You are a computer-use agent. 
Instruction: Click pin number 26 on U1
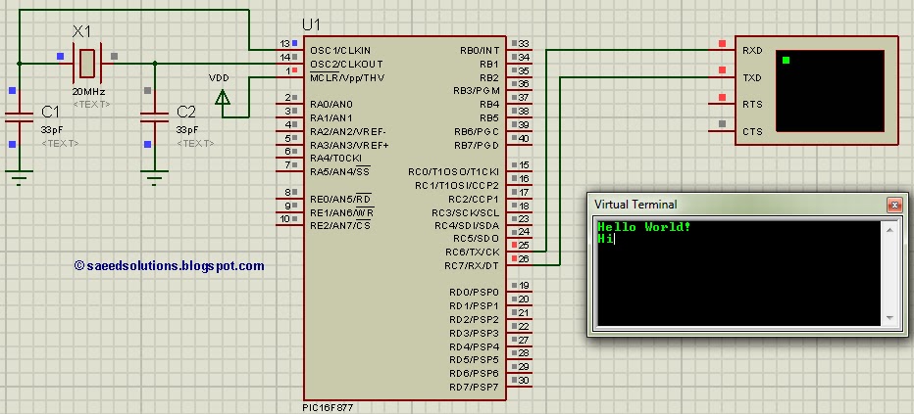click(x=524, y=259)
